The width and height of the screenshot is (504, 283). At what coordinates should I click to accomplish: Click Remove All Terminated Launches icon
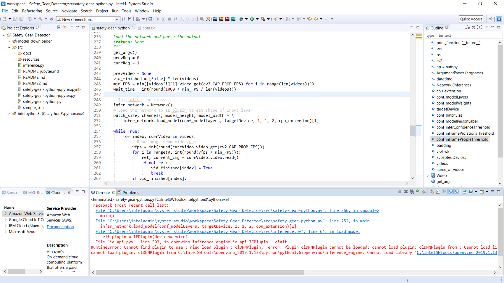(x=412, y=192)
